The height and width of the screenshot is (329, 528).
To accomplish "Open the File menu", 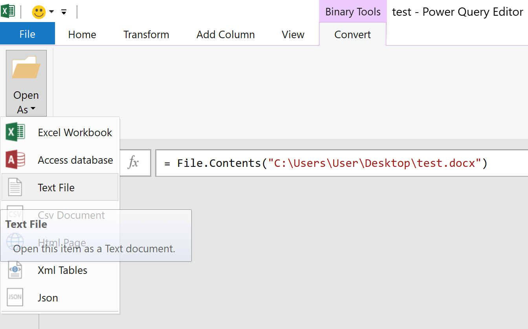I will click(x=27, y=33).
